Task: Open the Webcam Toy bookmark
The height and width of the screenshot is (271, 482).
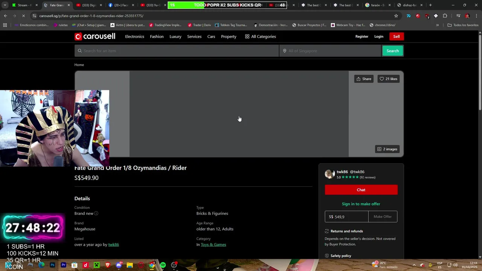Action: (348, 25)
